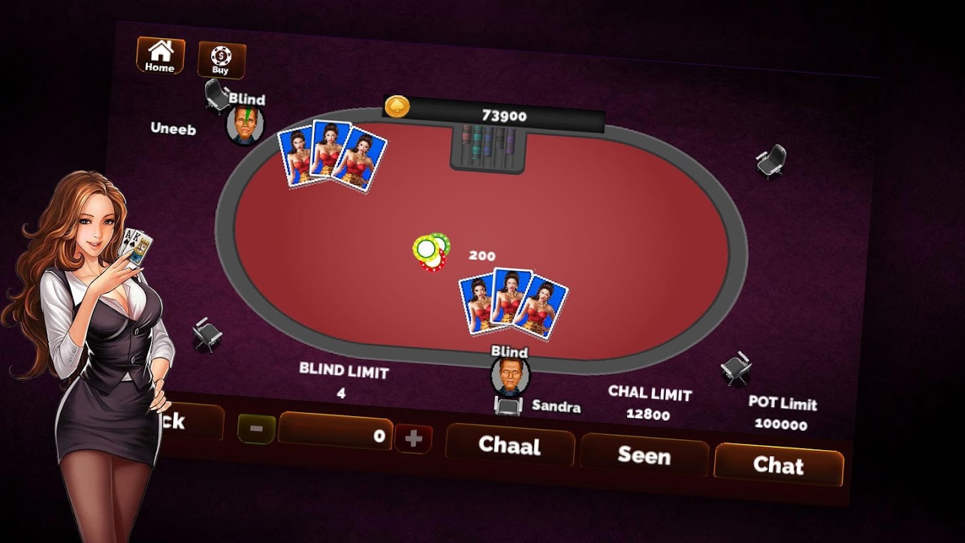Select Sandra's player avatar
965x543 pixels.
pyautogui.click(x=510, y=376)
